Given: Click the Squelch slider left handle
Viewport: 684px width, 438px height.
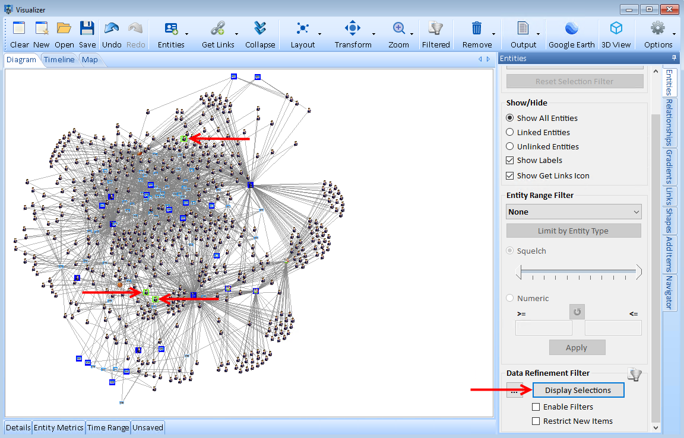Looking at the screenshot, I should point(518,271).
